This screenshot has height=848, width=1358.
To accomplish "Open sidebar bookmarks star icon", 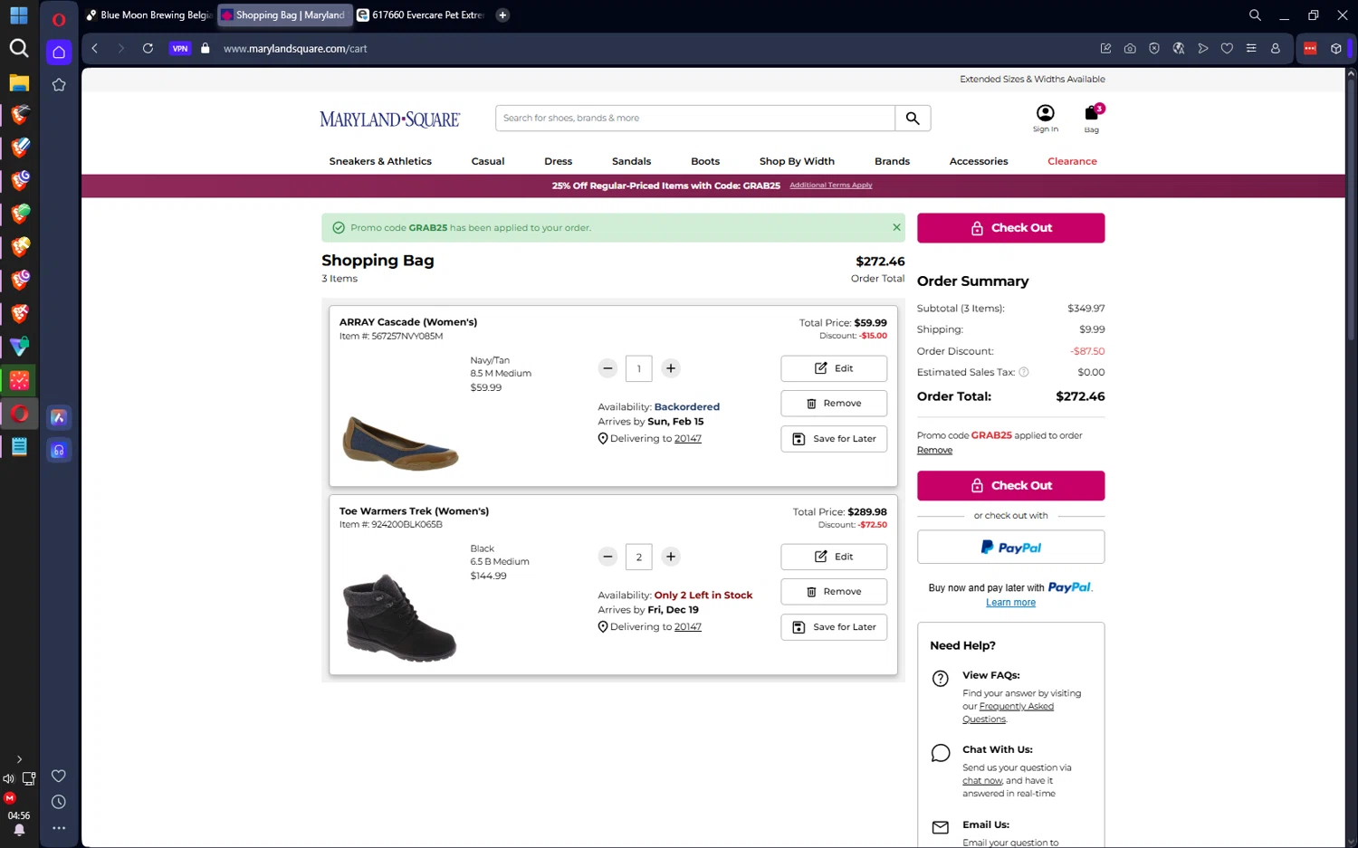I will tap(59, 85).
